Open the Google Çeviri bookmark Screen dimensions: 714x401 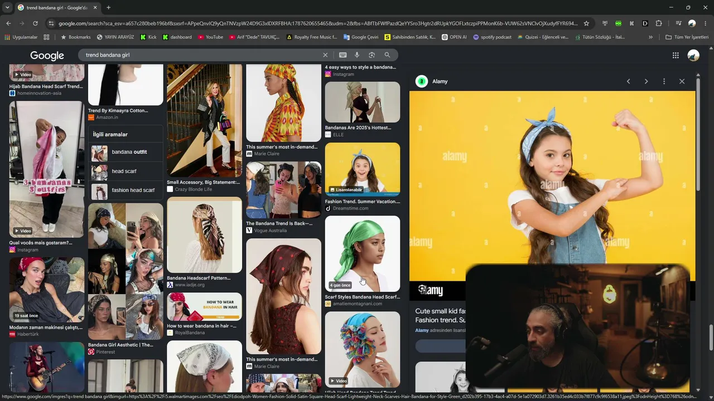(360, 37)
